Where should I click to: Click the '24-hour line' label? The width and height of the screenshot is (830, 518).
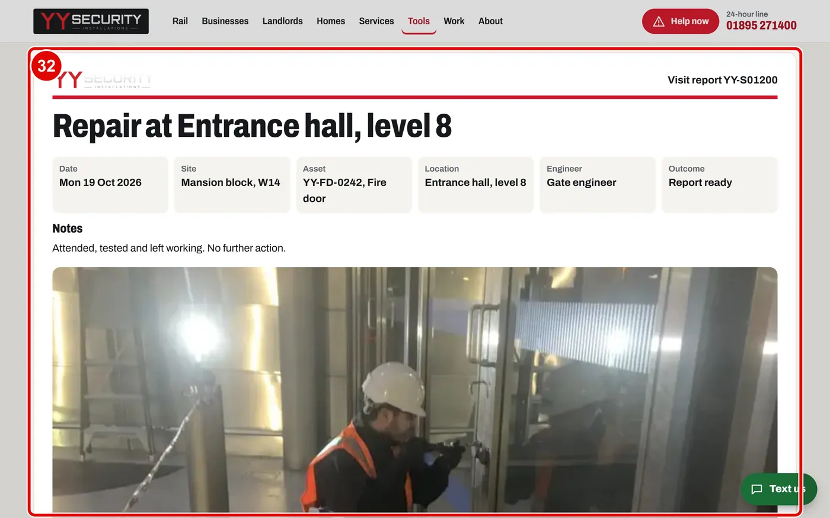click(x=747, y=14)
